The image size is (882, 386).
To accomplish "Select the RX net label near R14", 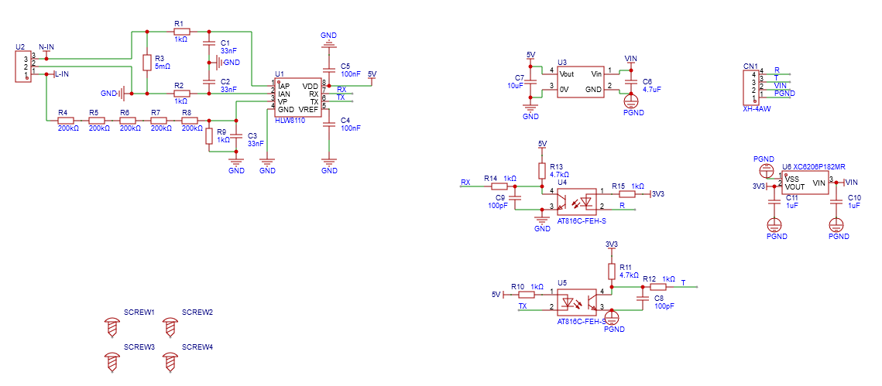I will point(465,183).
